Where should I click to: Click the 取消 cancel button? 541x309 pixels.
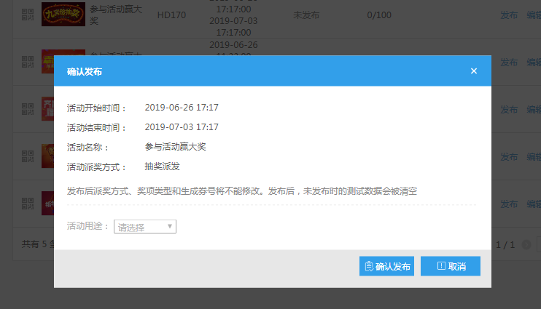(451, 266)
